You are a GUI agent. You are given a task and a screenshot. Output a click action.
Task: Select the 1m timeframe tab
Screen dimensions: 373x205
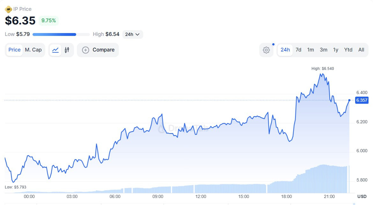click(x=311, y=50)
